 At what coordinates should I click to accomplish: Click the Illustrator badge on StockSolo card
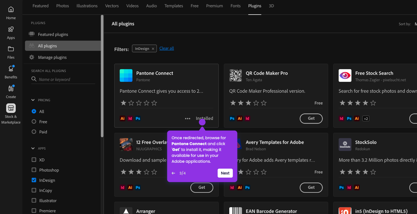point(357,187)
